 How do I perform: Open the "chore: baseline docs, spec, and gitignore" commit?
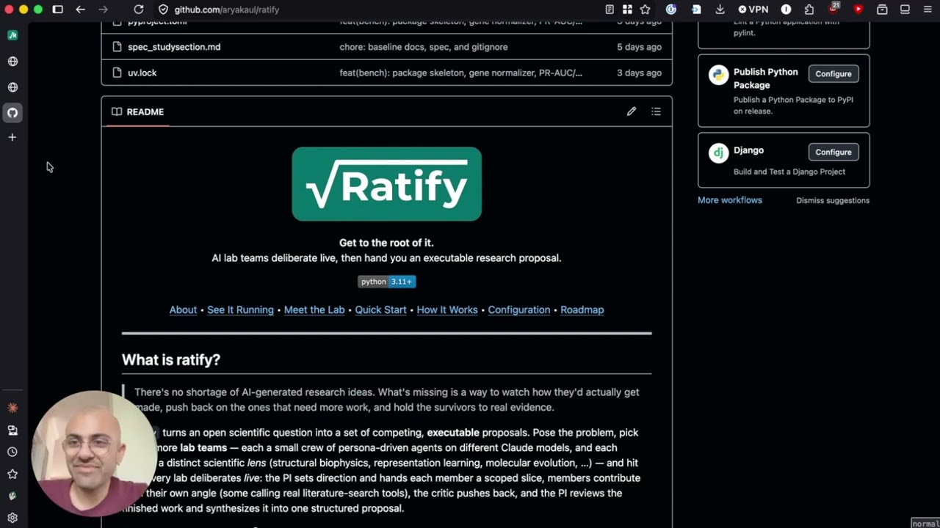pos(424,47)
